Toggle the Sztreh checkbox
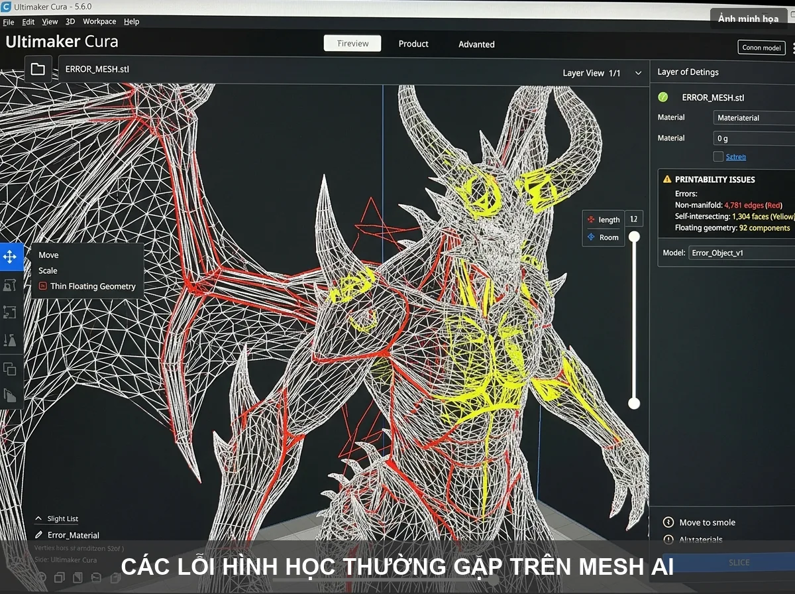 click(718, 156)
